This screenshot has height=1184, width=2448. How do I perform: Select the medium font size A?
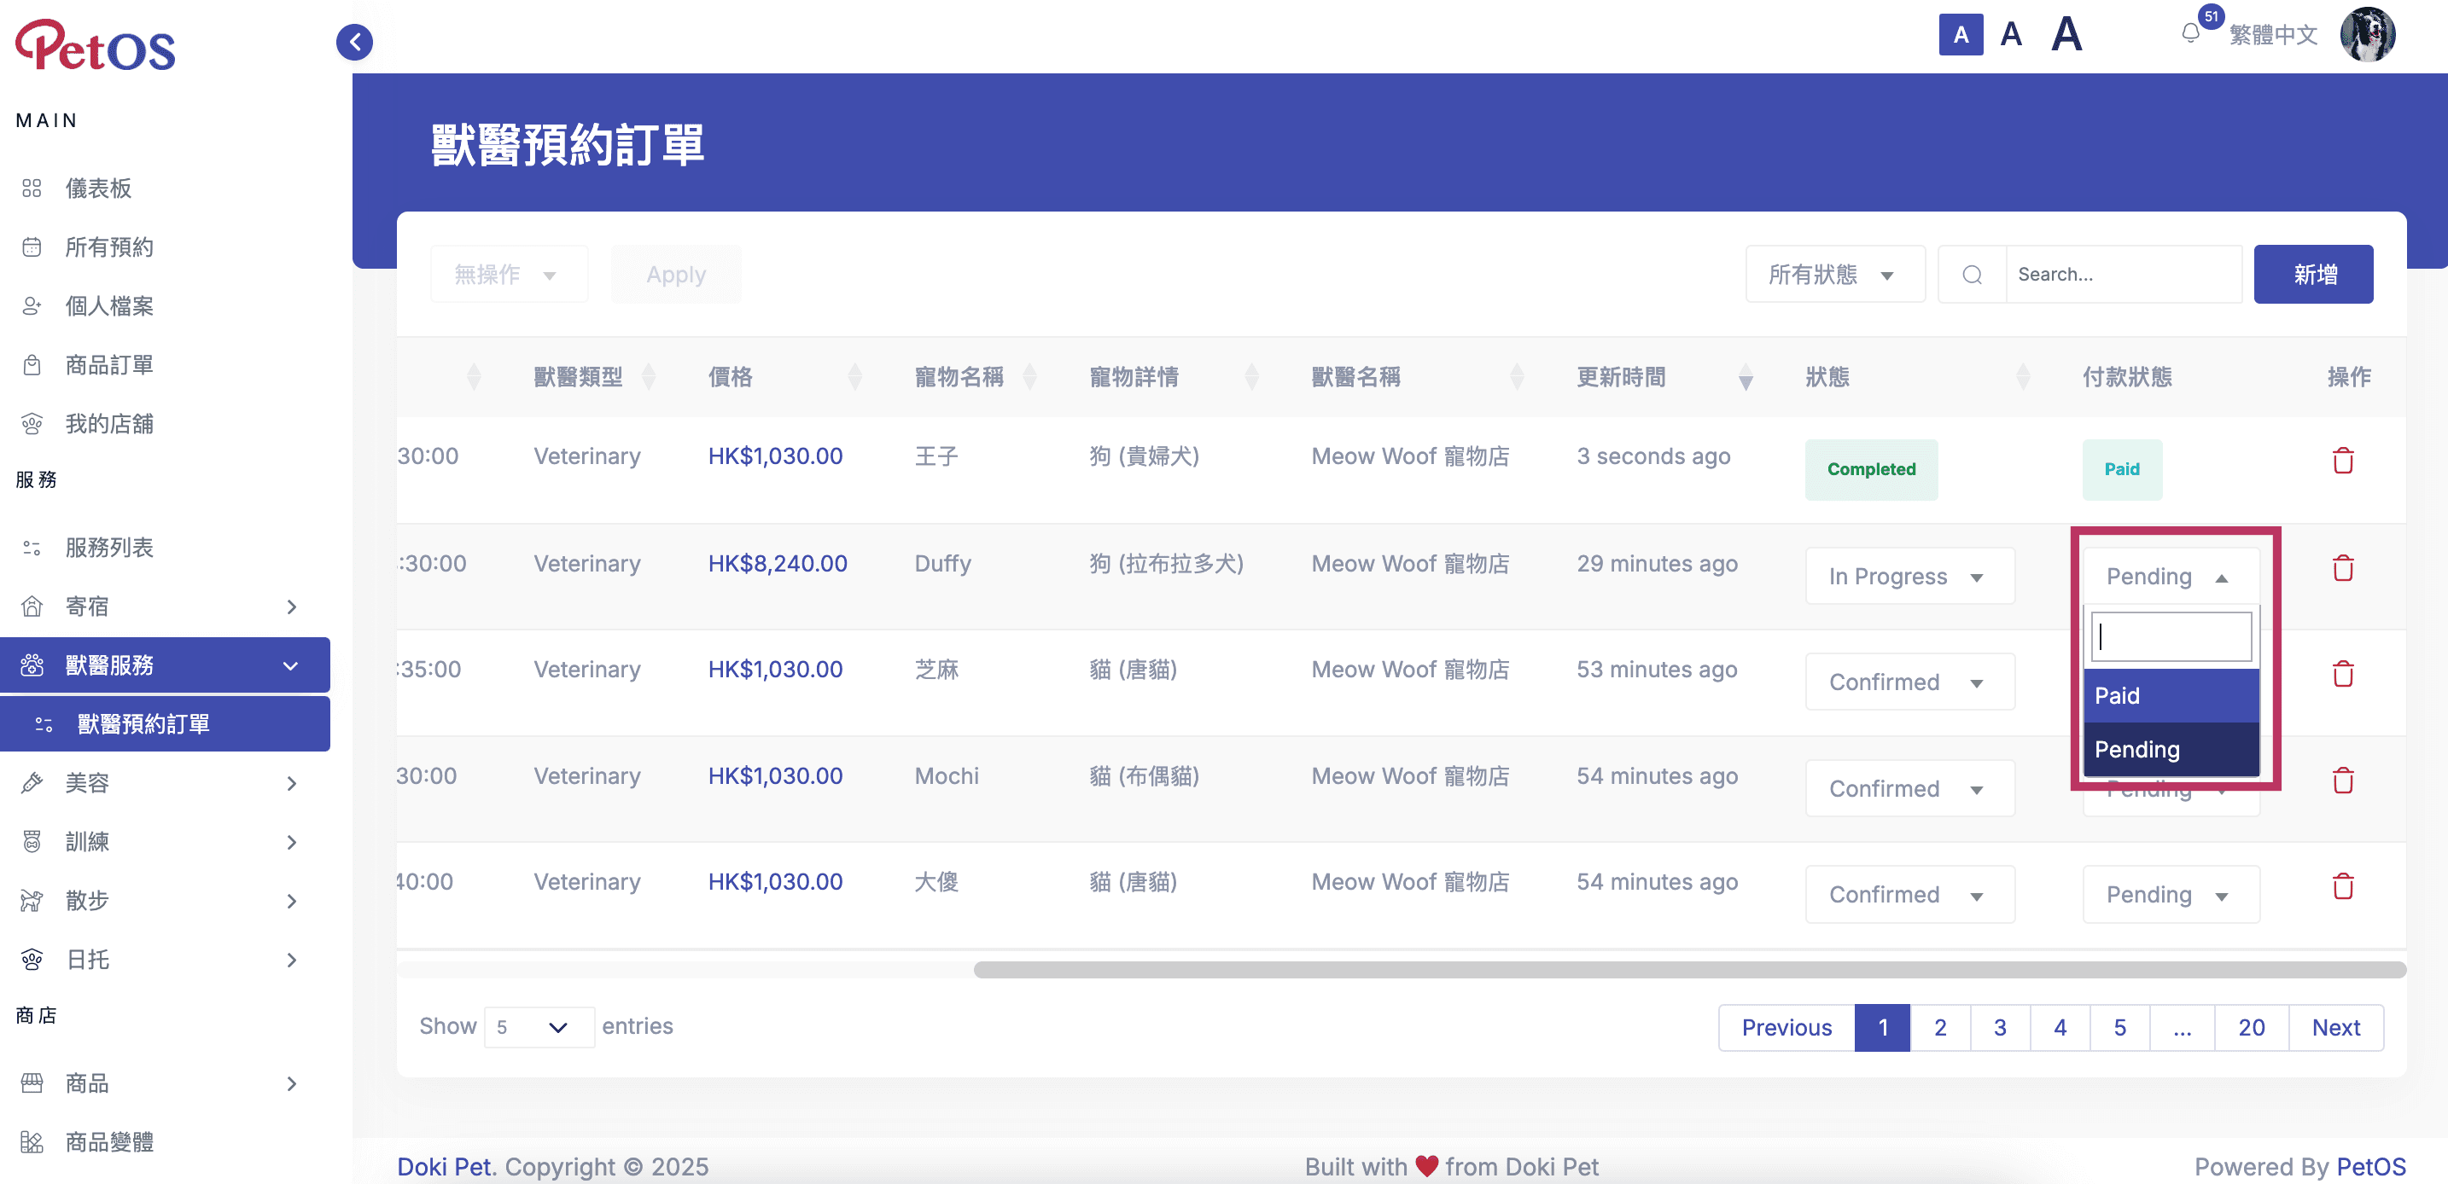pyautogui.click(x=2011, y=34)
